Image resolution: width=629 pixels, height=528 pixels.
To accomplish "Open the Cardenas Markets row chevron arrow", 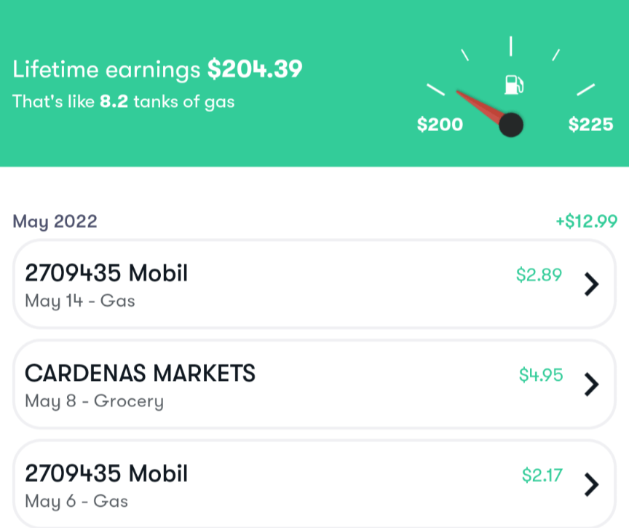I will coord(592,385).
